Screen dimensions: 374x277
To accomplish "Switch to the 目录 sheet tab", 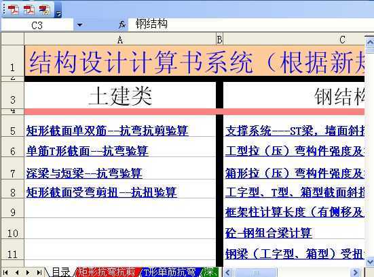I will (x=61, y=272).
